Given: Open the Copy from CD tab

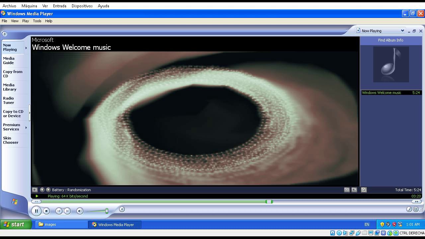Looking at the screenshot, I should coord(13,74).
